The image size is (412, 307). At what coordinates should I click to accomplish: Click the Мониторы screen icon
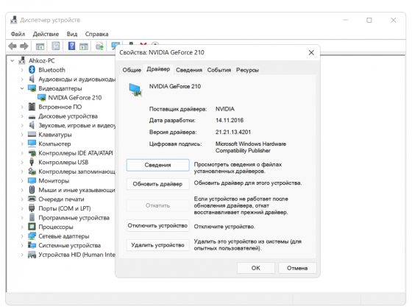(32, 180)
